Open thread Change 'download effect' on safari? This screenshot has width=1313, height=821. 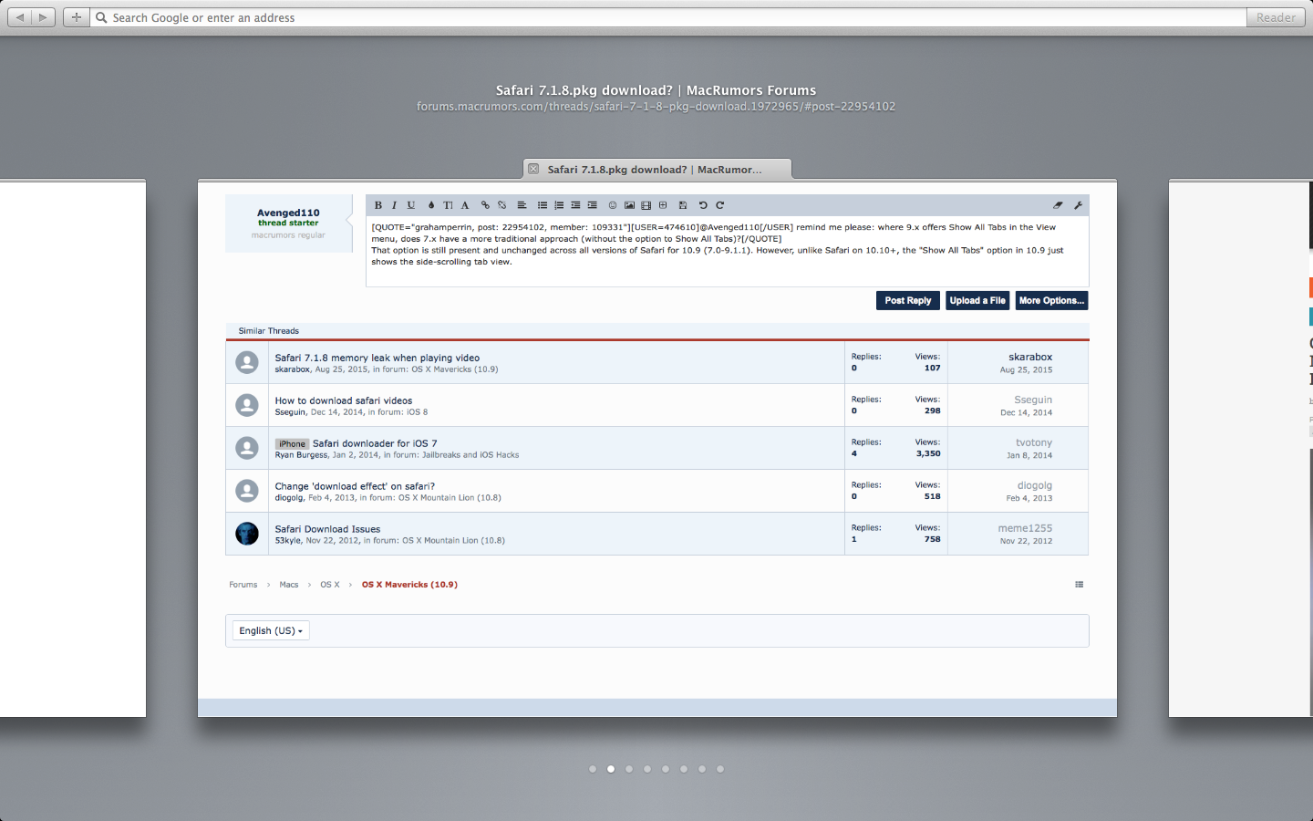coord(355,486)
